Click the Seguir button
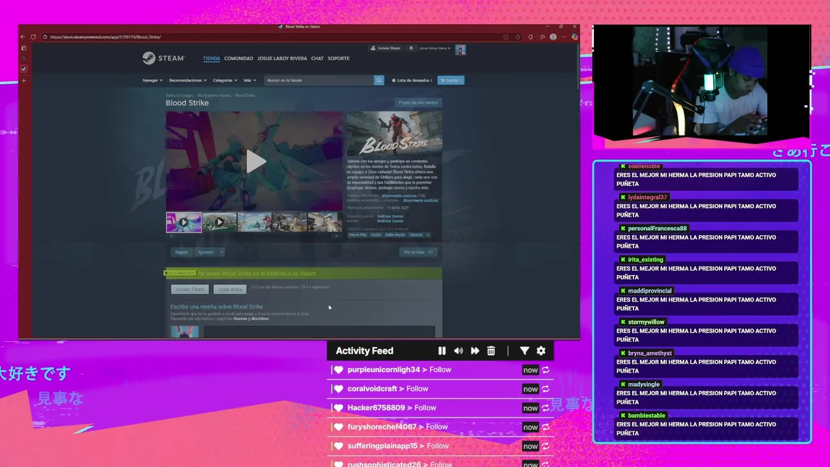The width and height of the screenshot is (830, 467). pos(182,252)
